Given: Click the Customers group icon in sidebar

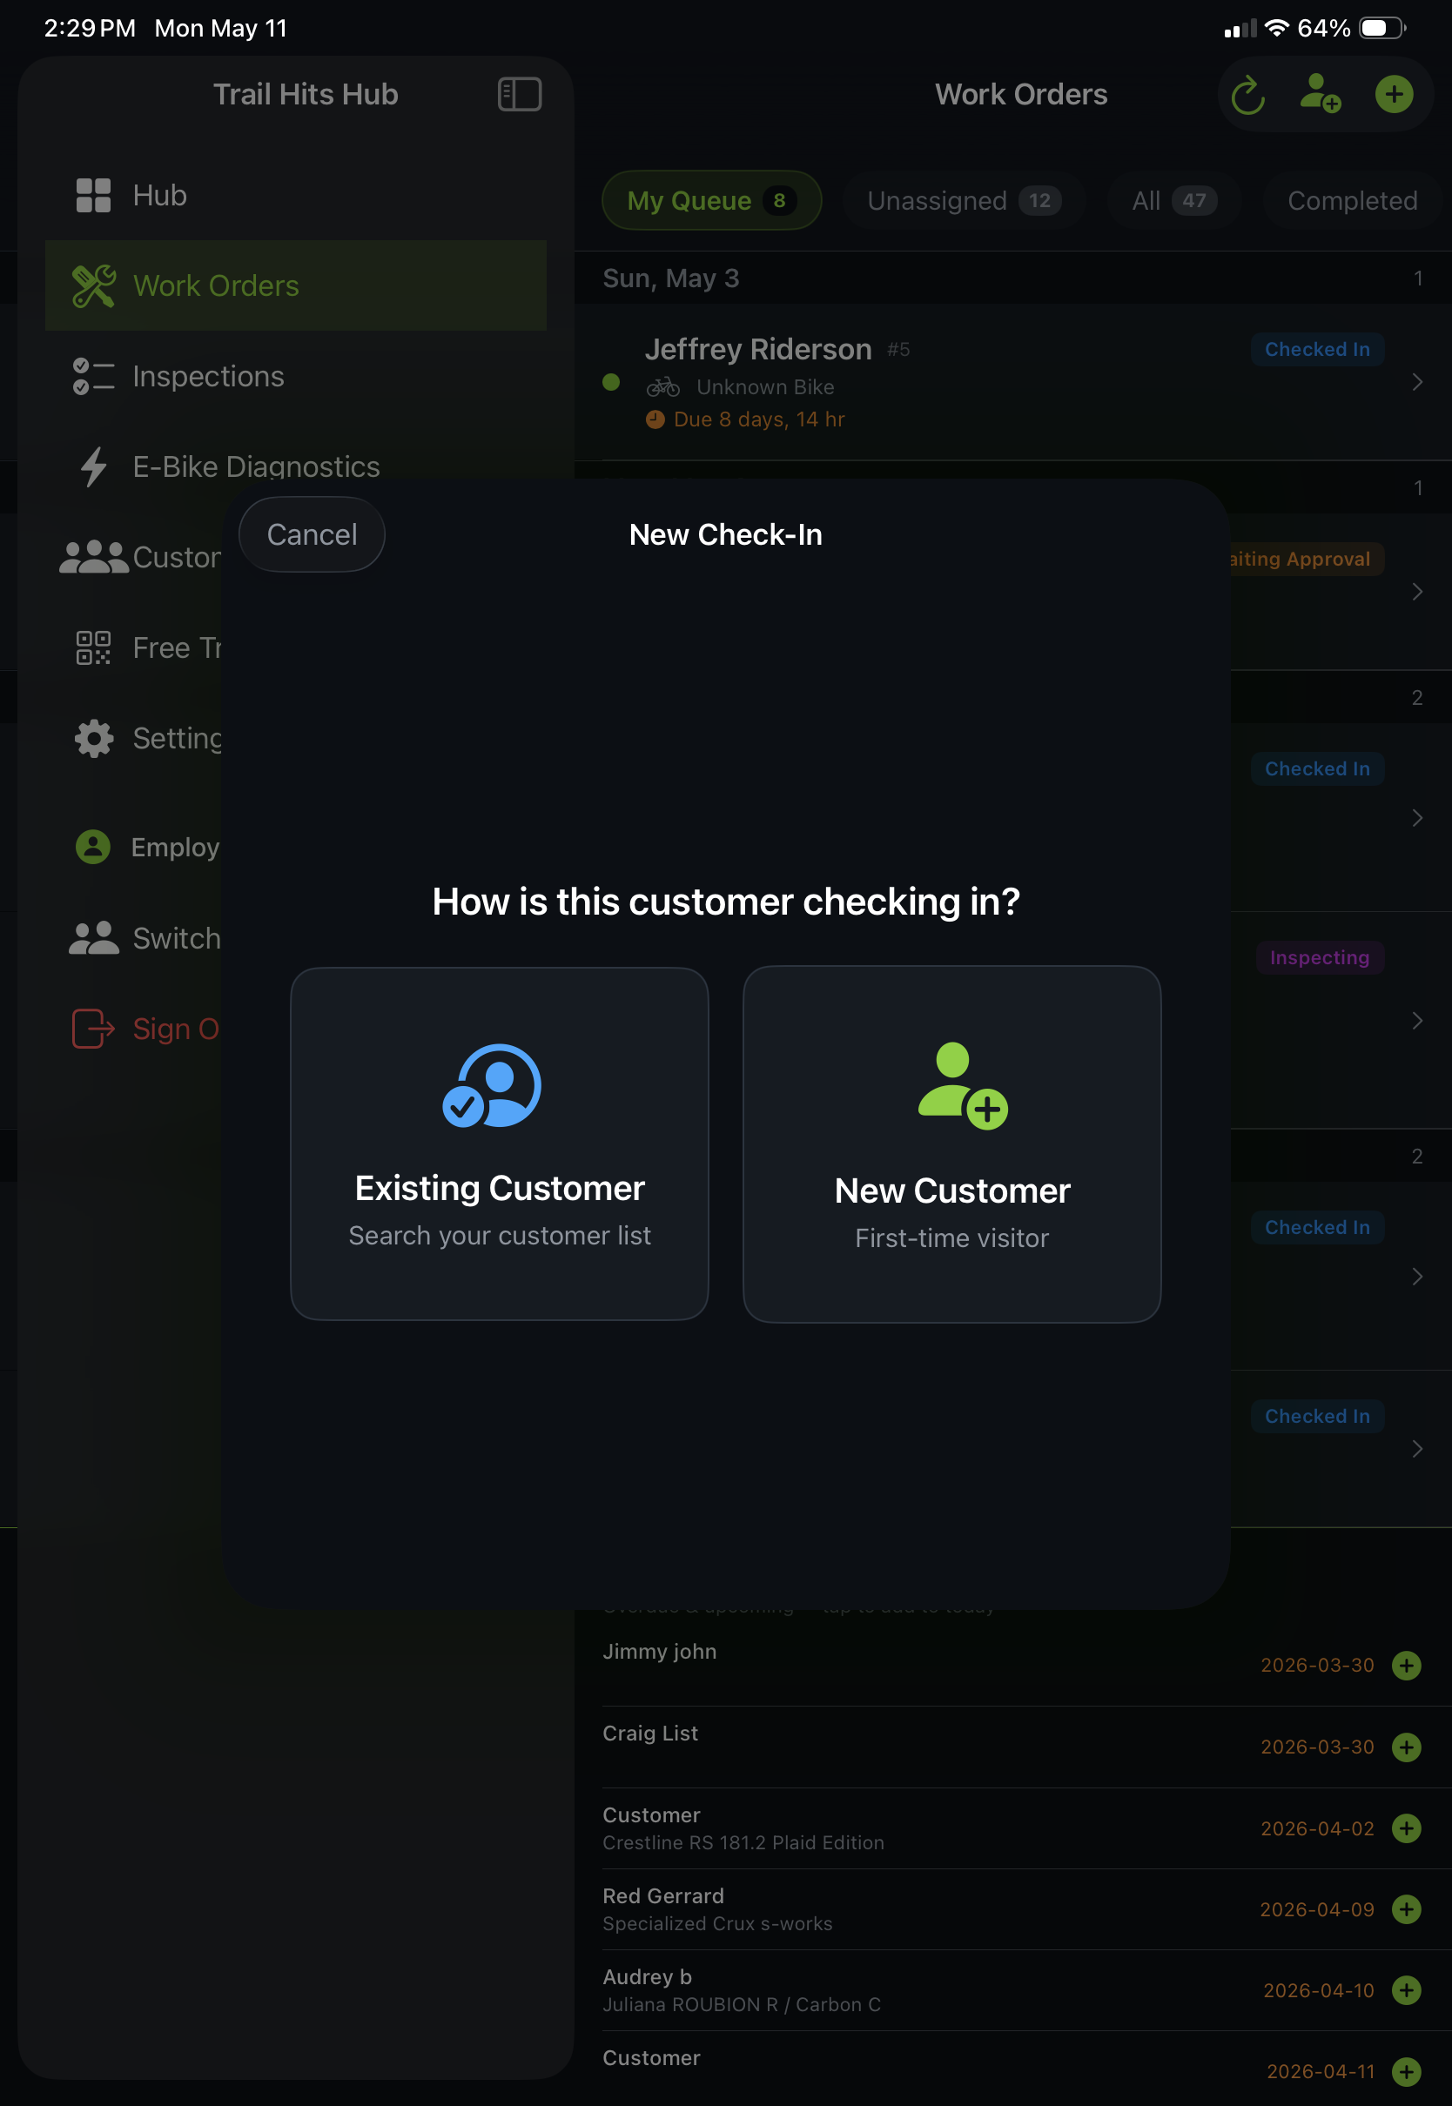Looking at the screenshot, I should pyautogui.click(x=94, y=558).
